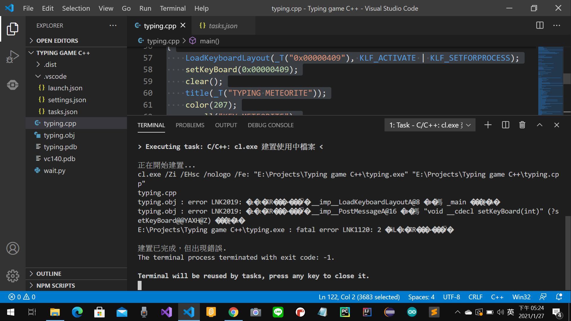This screenshot has width=571, height=321.
Task: Open the Manage settings gear icon
Action: pyautogui.click(x=12, y=276)
